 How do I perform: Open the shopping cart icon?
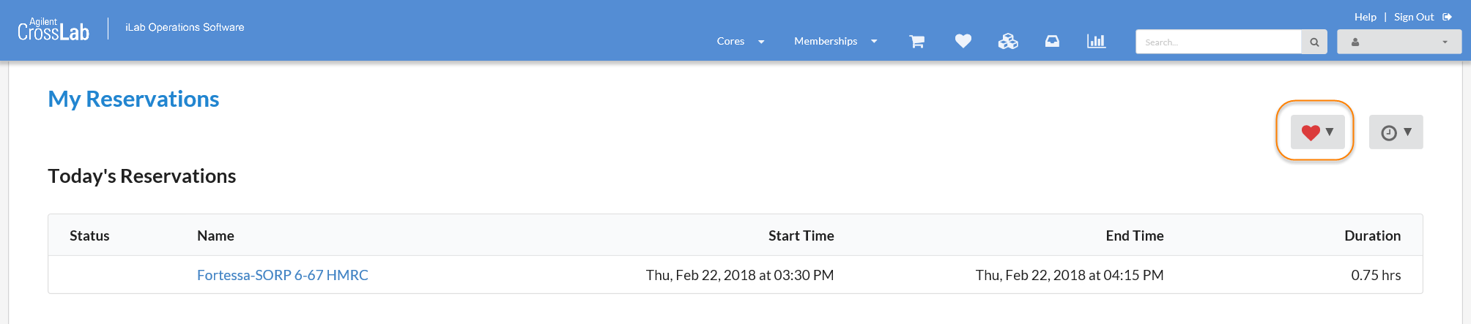coord(916,42)
